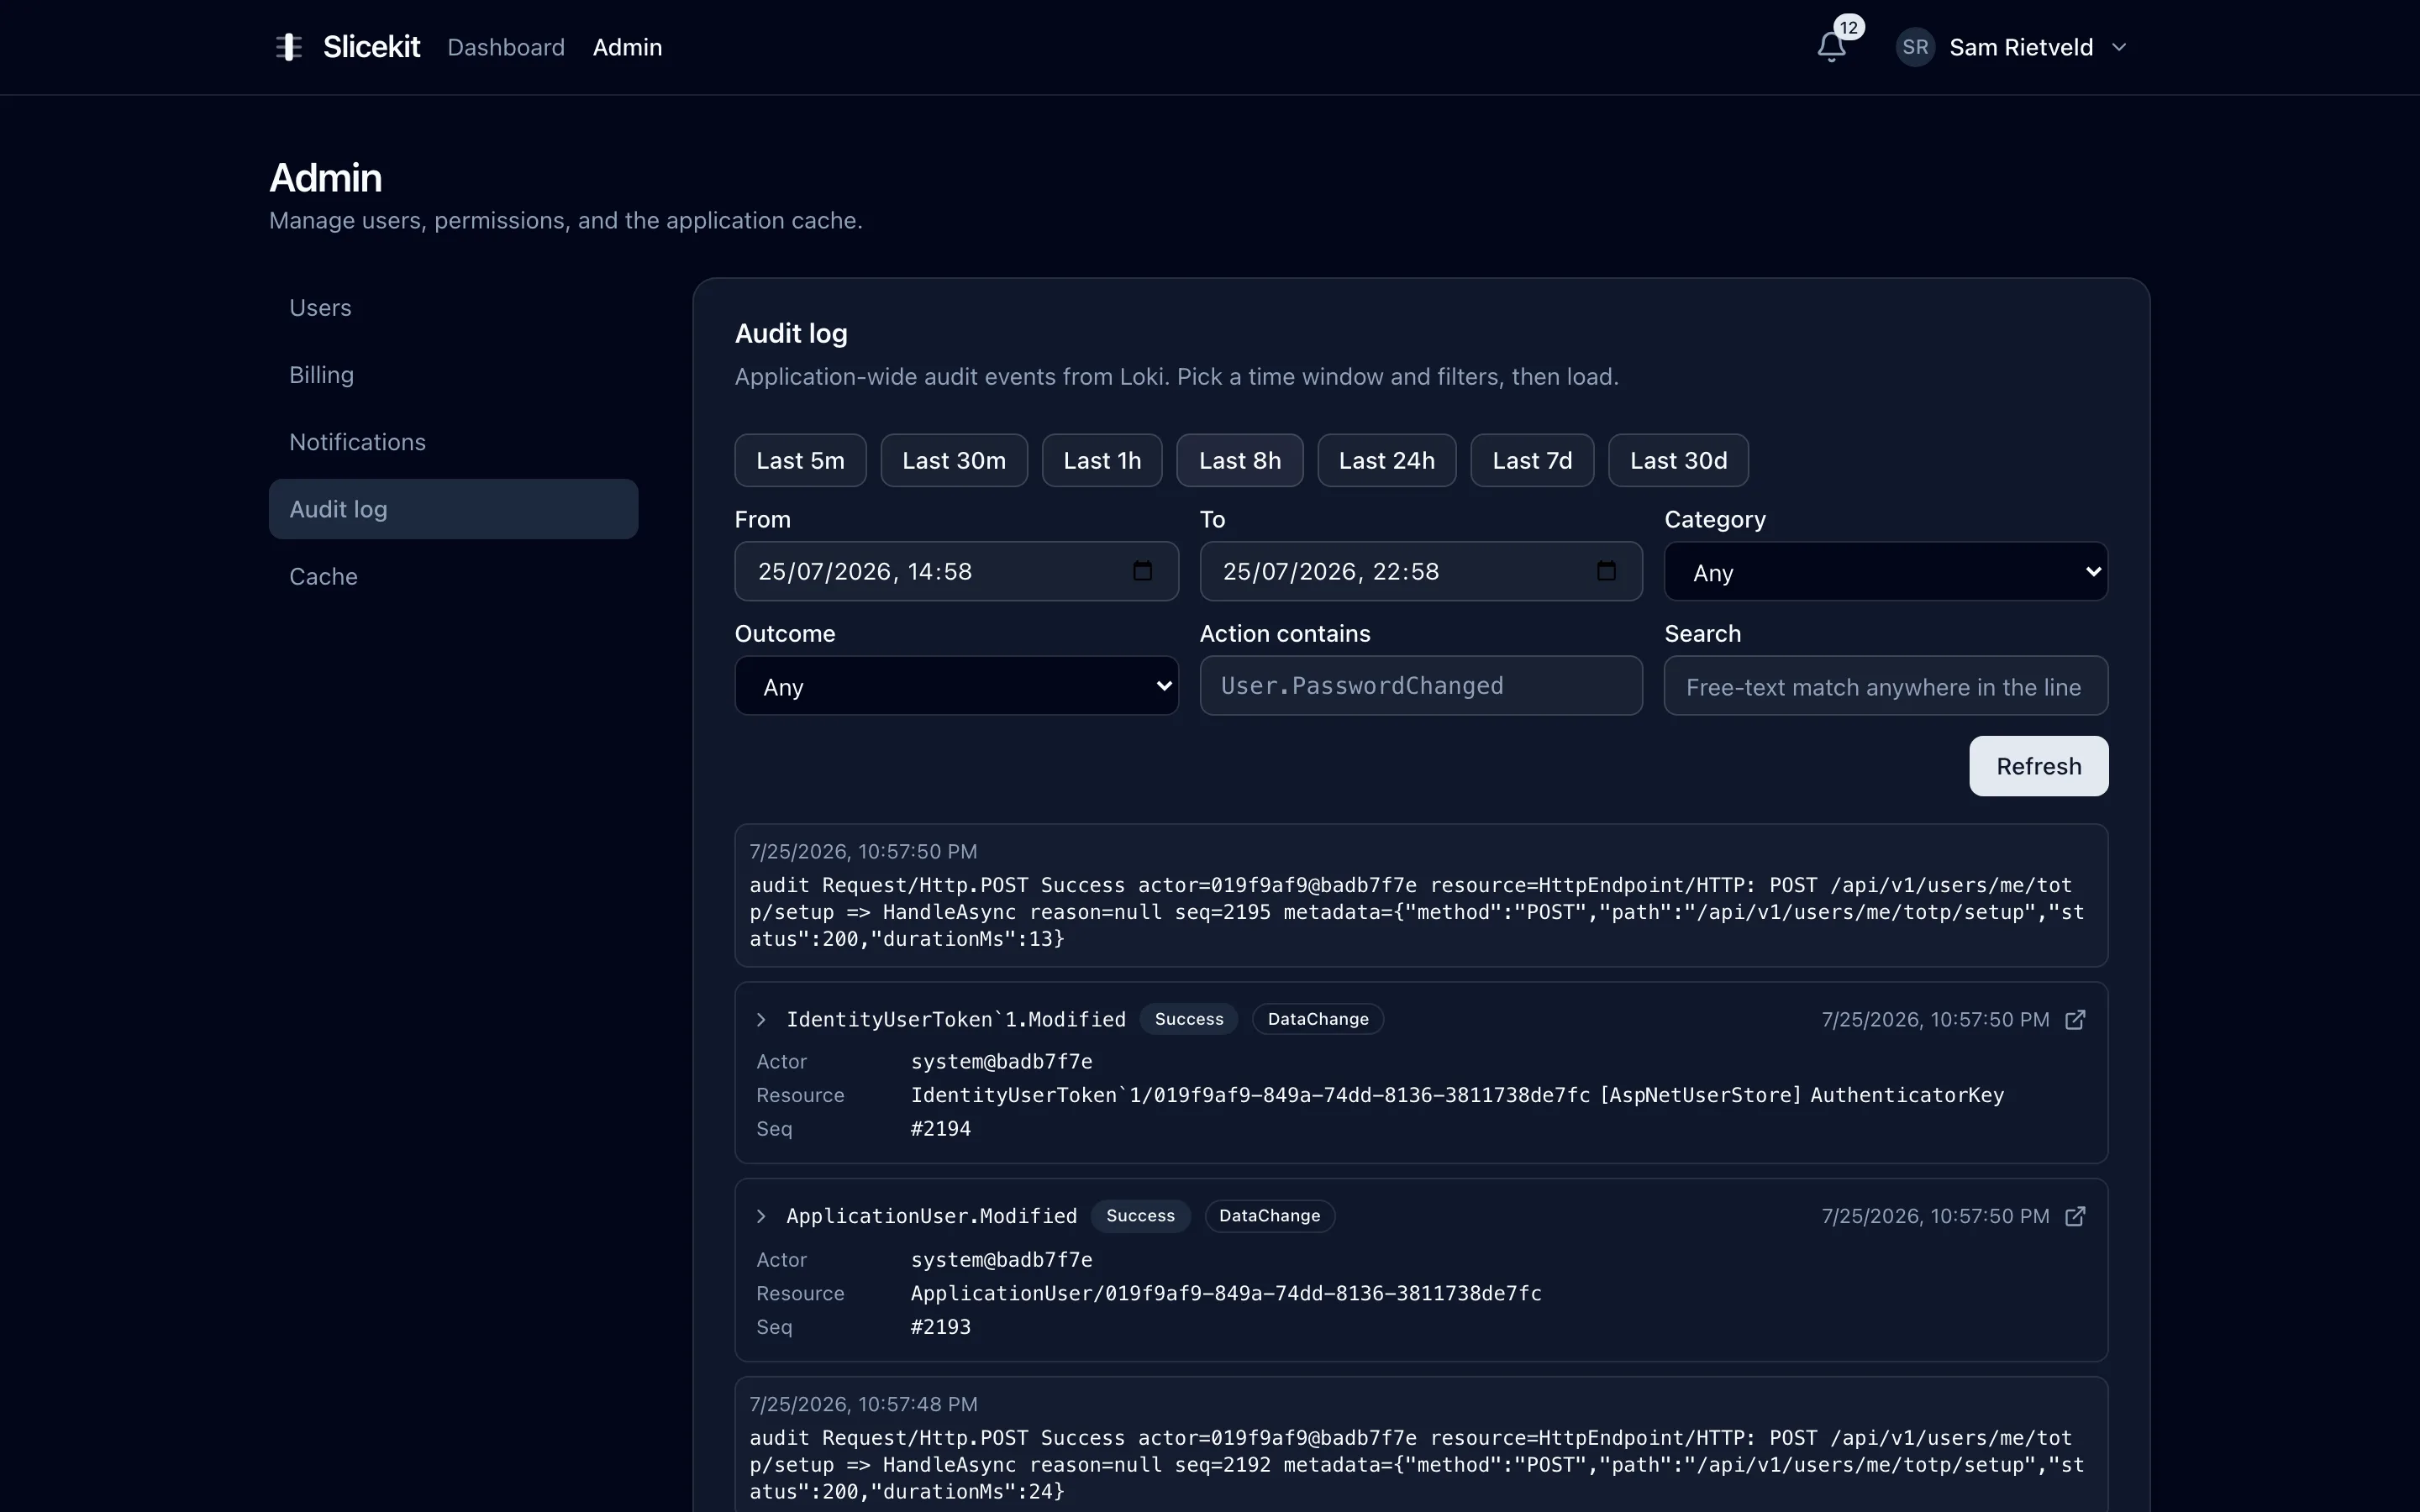
Task: Click the 10:57:48 PM log timestamp
Action: click(863, 1404)
